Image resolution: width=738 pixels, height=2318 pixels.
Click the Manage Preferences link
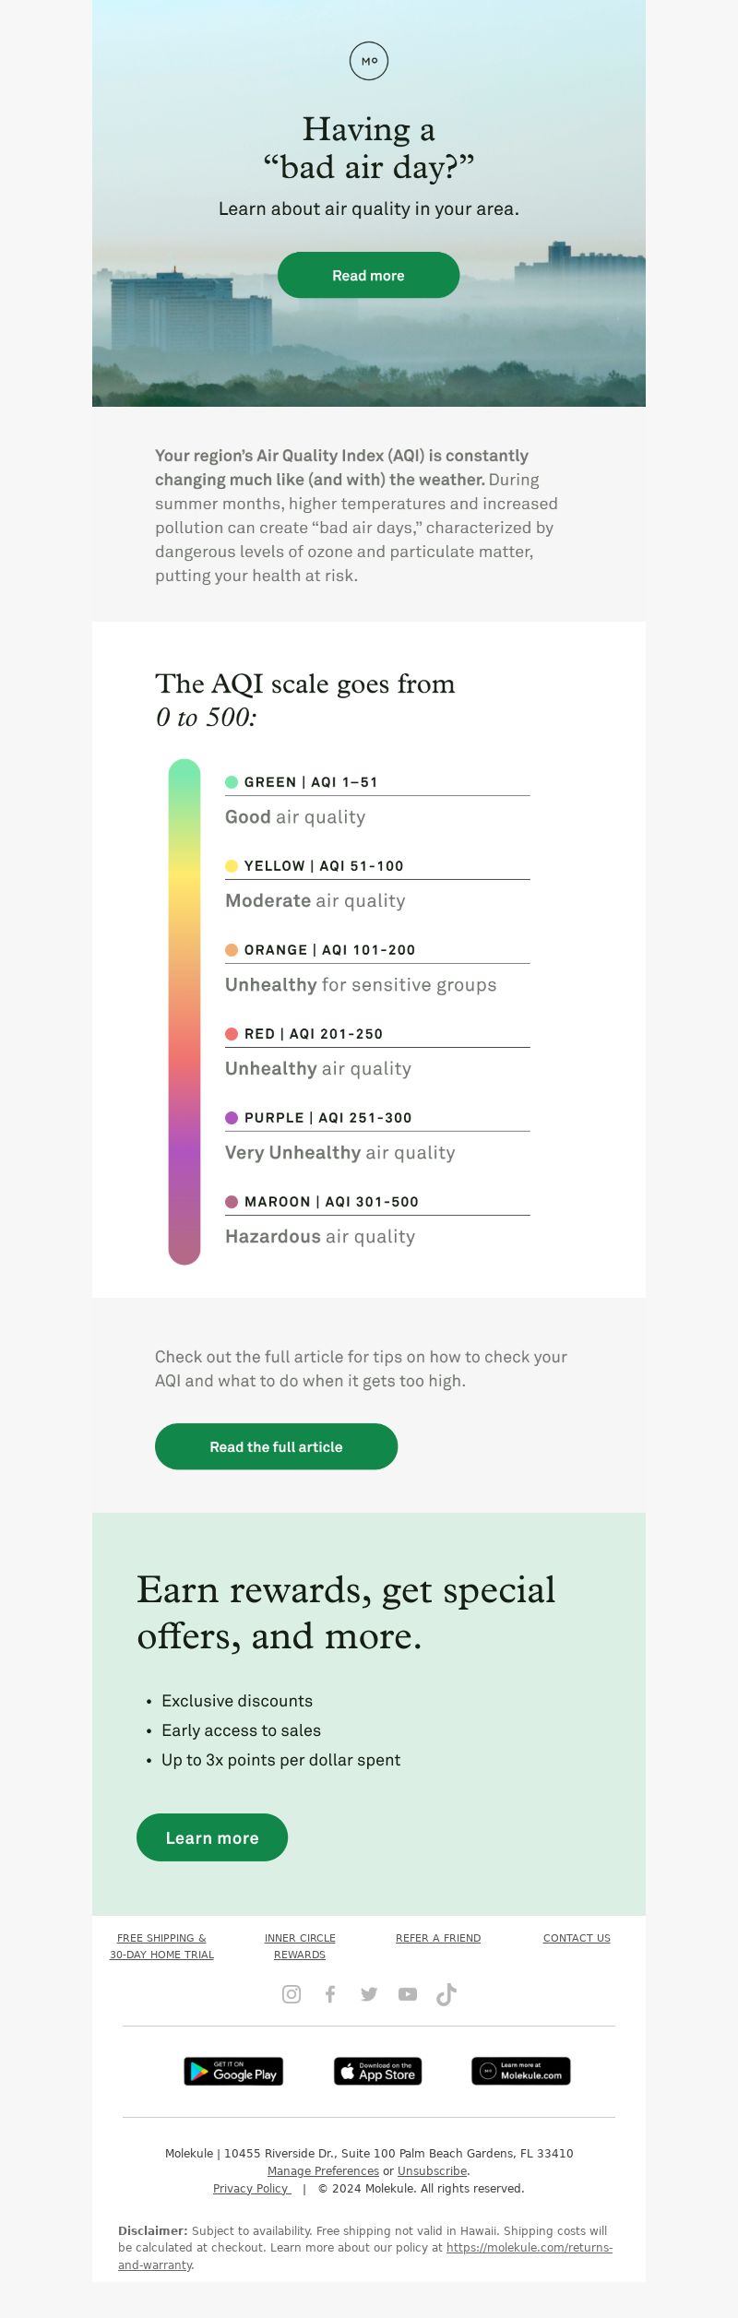click(323, 2171)
